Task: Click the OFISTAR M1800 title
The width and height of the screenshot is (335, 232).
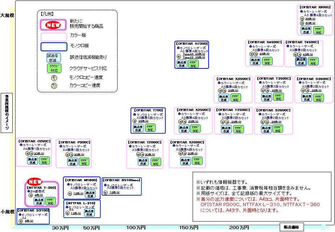Action: click(x=81, y=180)
